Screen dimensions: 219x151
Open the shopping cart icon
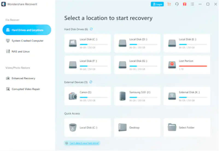tap(169, 4)
